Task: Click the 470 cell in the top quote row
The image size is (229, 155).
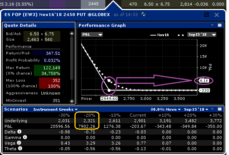Action: coord(133,4)
